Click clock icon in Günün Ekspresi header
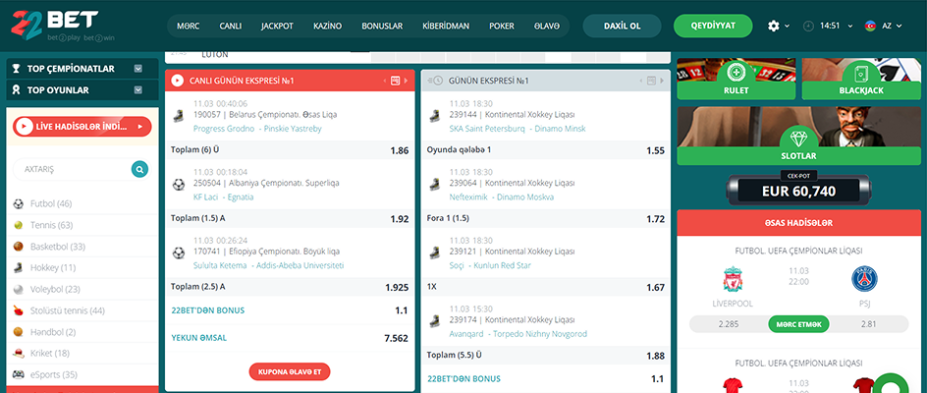 434,81
